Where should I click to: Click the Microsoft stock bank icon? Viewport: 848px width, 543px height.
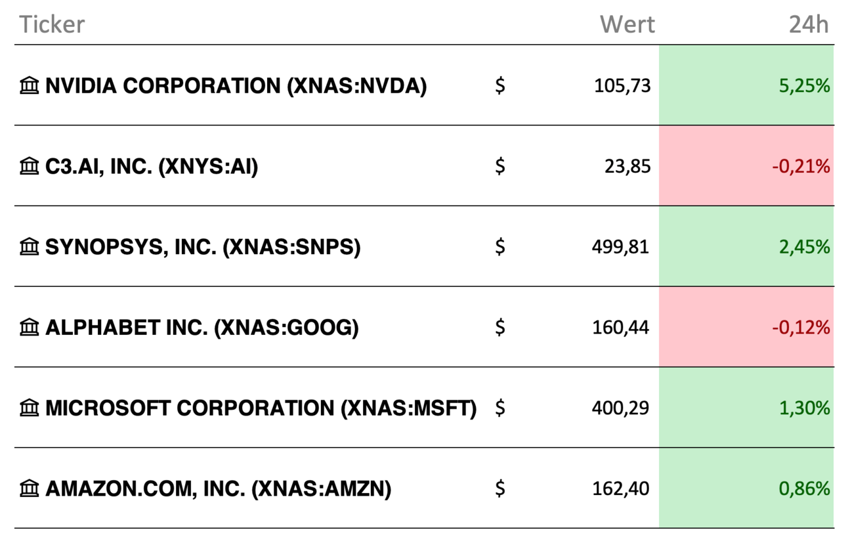30,408
